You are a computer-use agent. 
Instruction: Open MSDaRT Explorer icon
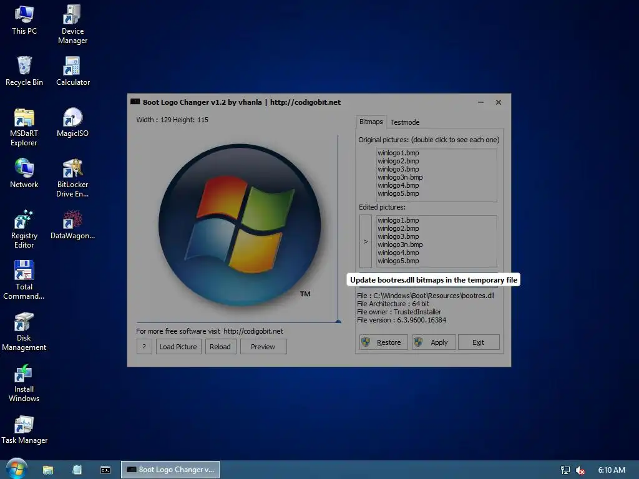(x=24, y=127)
